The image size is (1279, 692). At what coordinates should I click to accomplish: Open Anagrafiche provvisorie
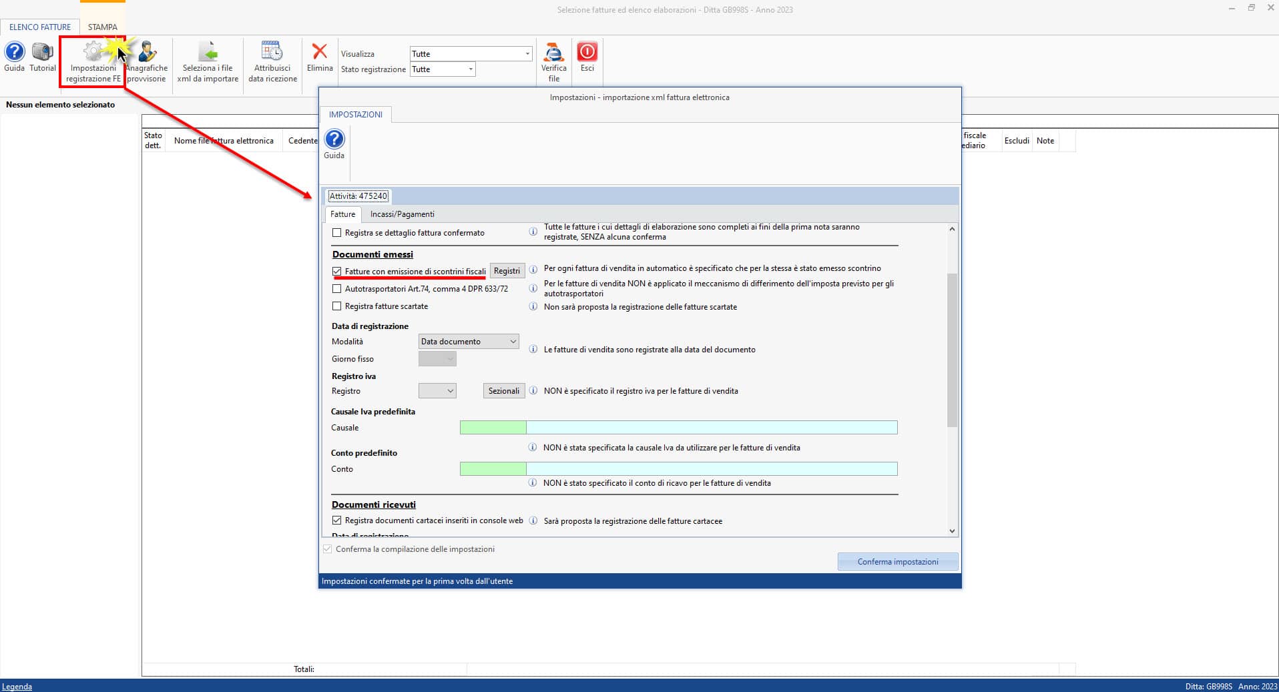(x=147, y=53)
